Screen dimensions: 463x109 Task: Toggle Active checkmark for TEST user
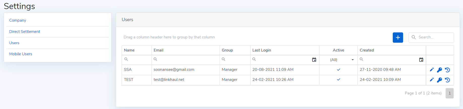(x=338, y=80)
